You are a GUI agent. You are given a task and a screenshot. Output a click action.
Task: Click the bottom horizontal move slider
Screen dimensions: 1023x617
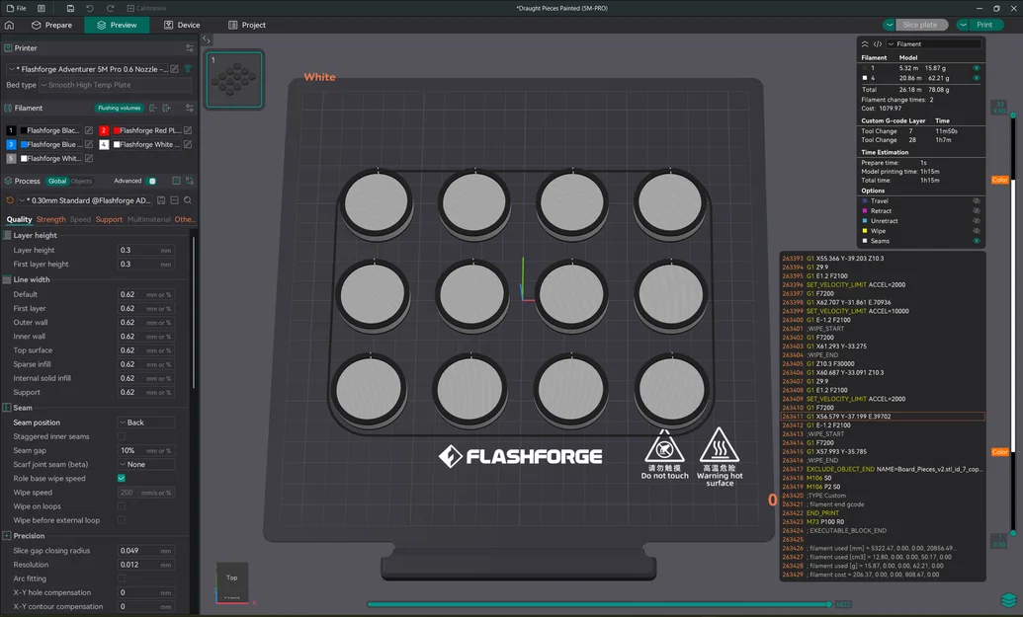598,604
